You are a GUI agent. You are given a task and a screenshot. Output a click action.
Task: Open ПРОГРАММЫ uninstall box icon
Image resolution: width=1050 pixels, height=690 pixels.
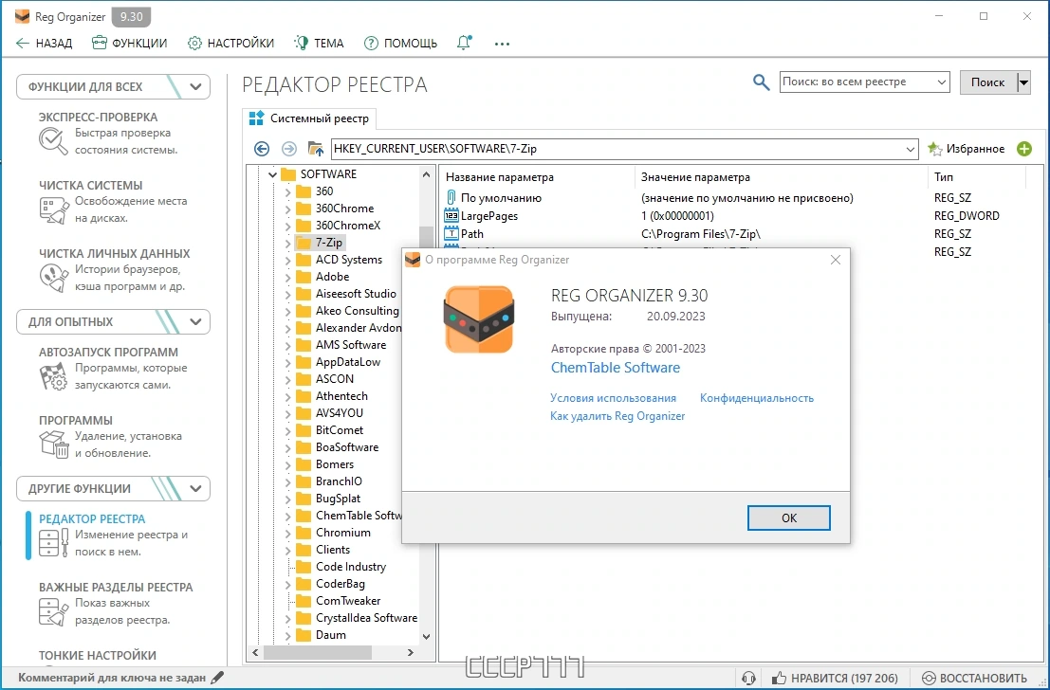click(x=53, y=445)
